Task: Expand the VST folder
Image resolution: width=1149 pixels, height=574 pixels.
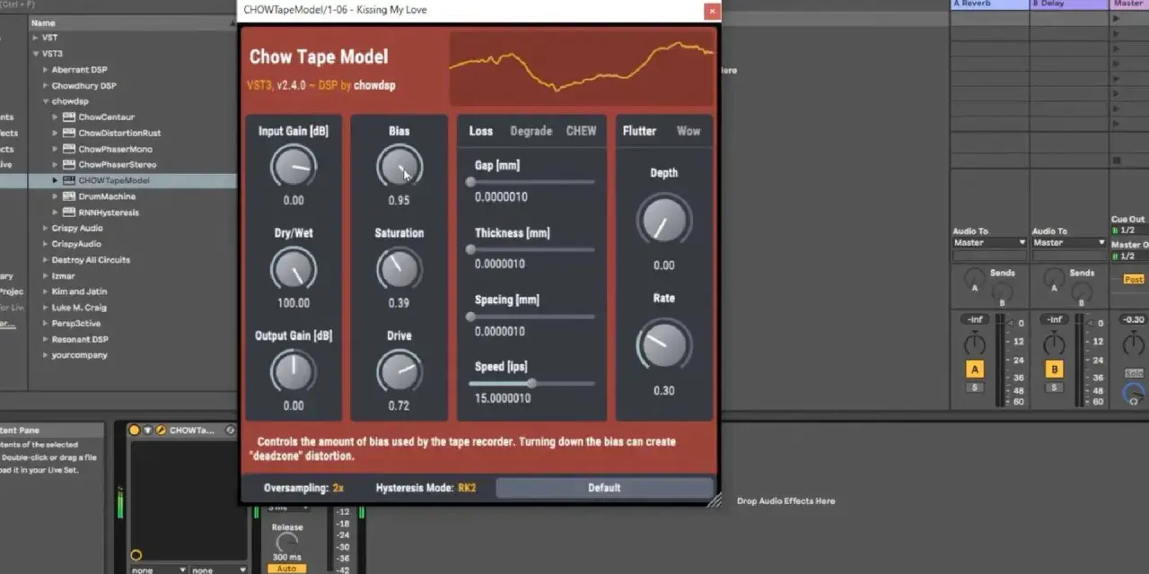Action: click(x=36, y=38)
